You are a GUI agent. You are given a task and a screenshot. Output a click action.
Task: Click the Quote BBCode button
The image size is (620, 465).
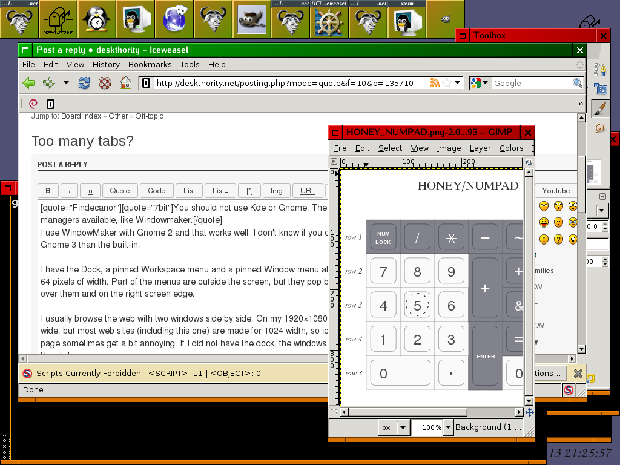120,191
